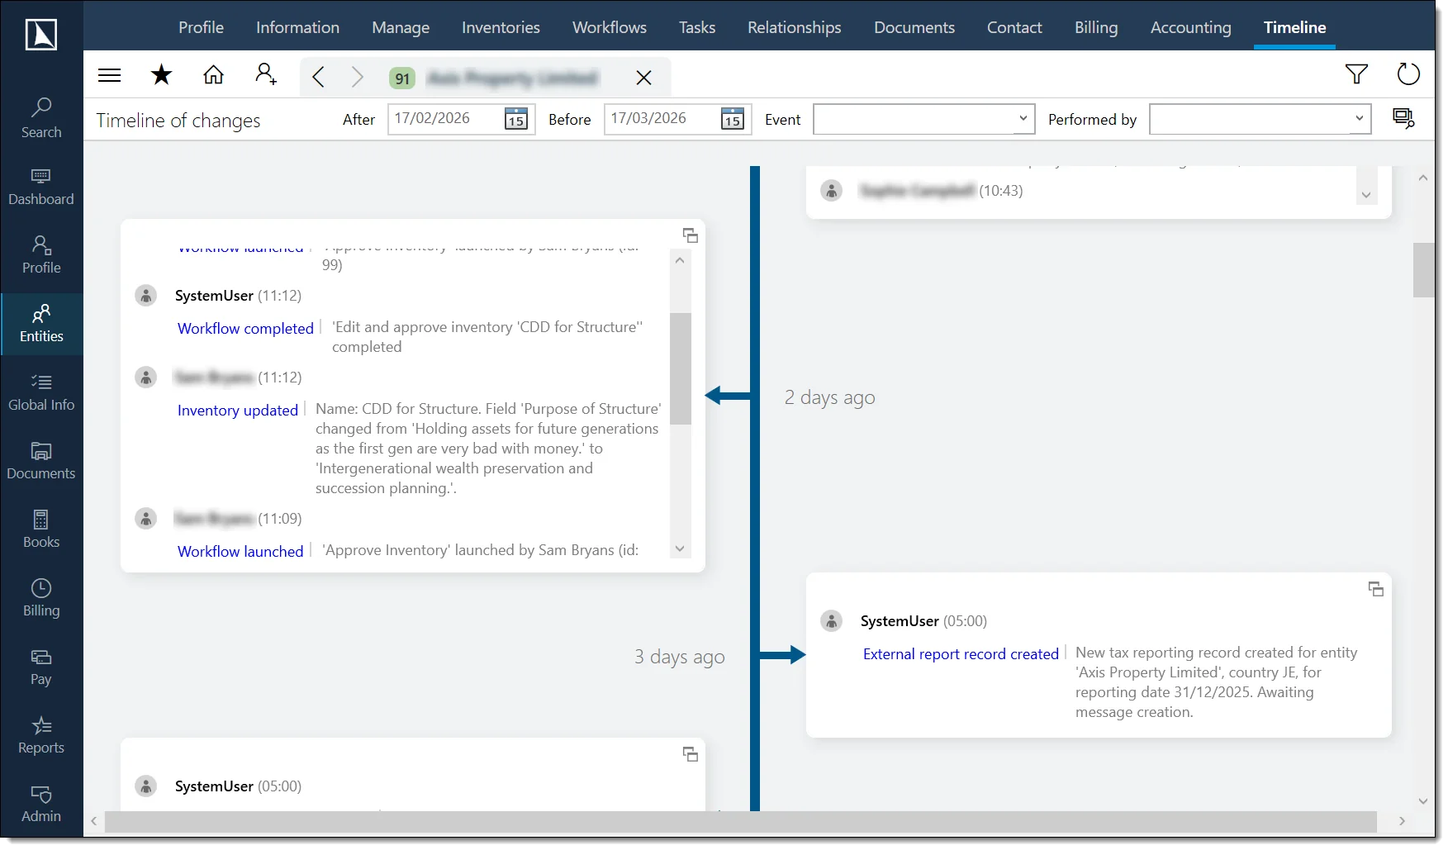Open Admin in the sidebar
The image size is (1448, 850).
pos(41,804)
